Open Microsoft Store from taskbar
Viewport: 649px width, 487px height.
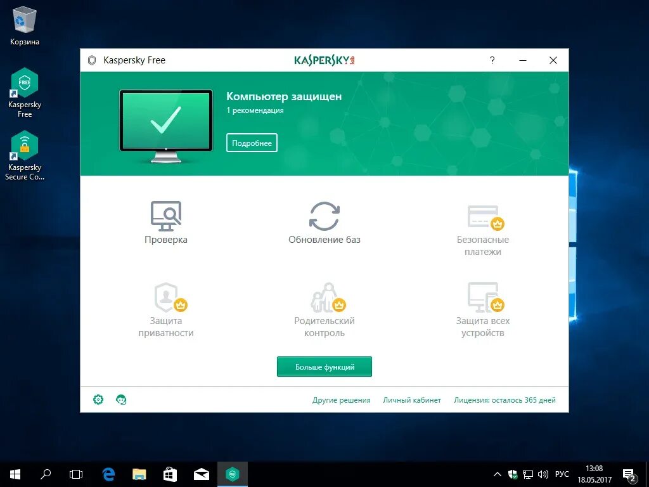tap(170, 474)
